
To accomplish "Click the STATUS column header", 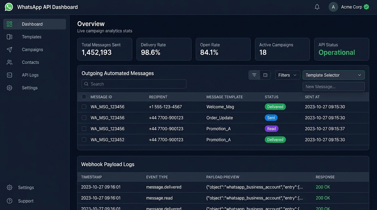I will tap(272, 97).
